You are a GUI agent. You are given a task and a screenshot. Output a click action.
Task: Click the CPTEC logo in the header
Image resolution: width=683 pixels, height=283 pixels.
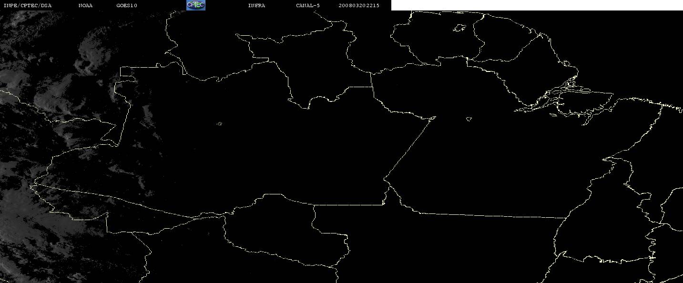click(x=196, y=5)
